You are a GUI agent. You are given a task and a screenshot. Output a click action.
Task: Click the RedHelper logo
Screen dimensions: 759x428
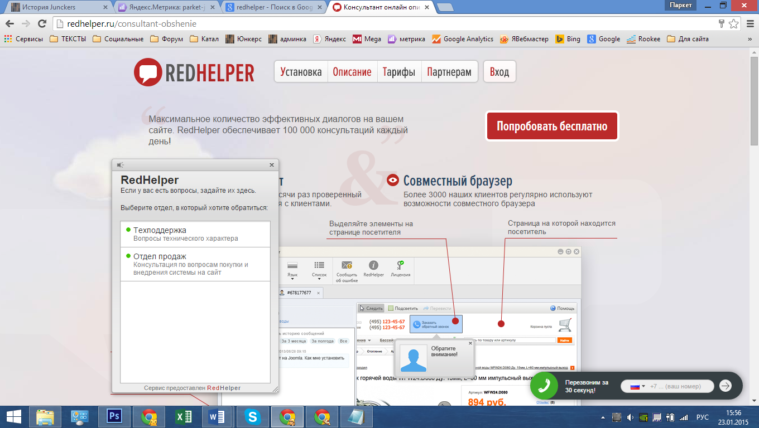(194, 72)
